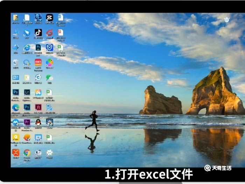The height and width of the screenshot is (184, 245).
Task: Open the blank white document shortcut
Action: (x=27, y=18)
